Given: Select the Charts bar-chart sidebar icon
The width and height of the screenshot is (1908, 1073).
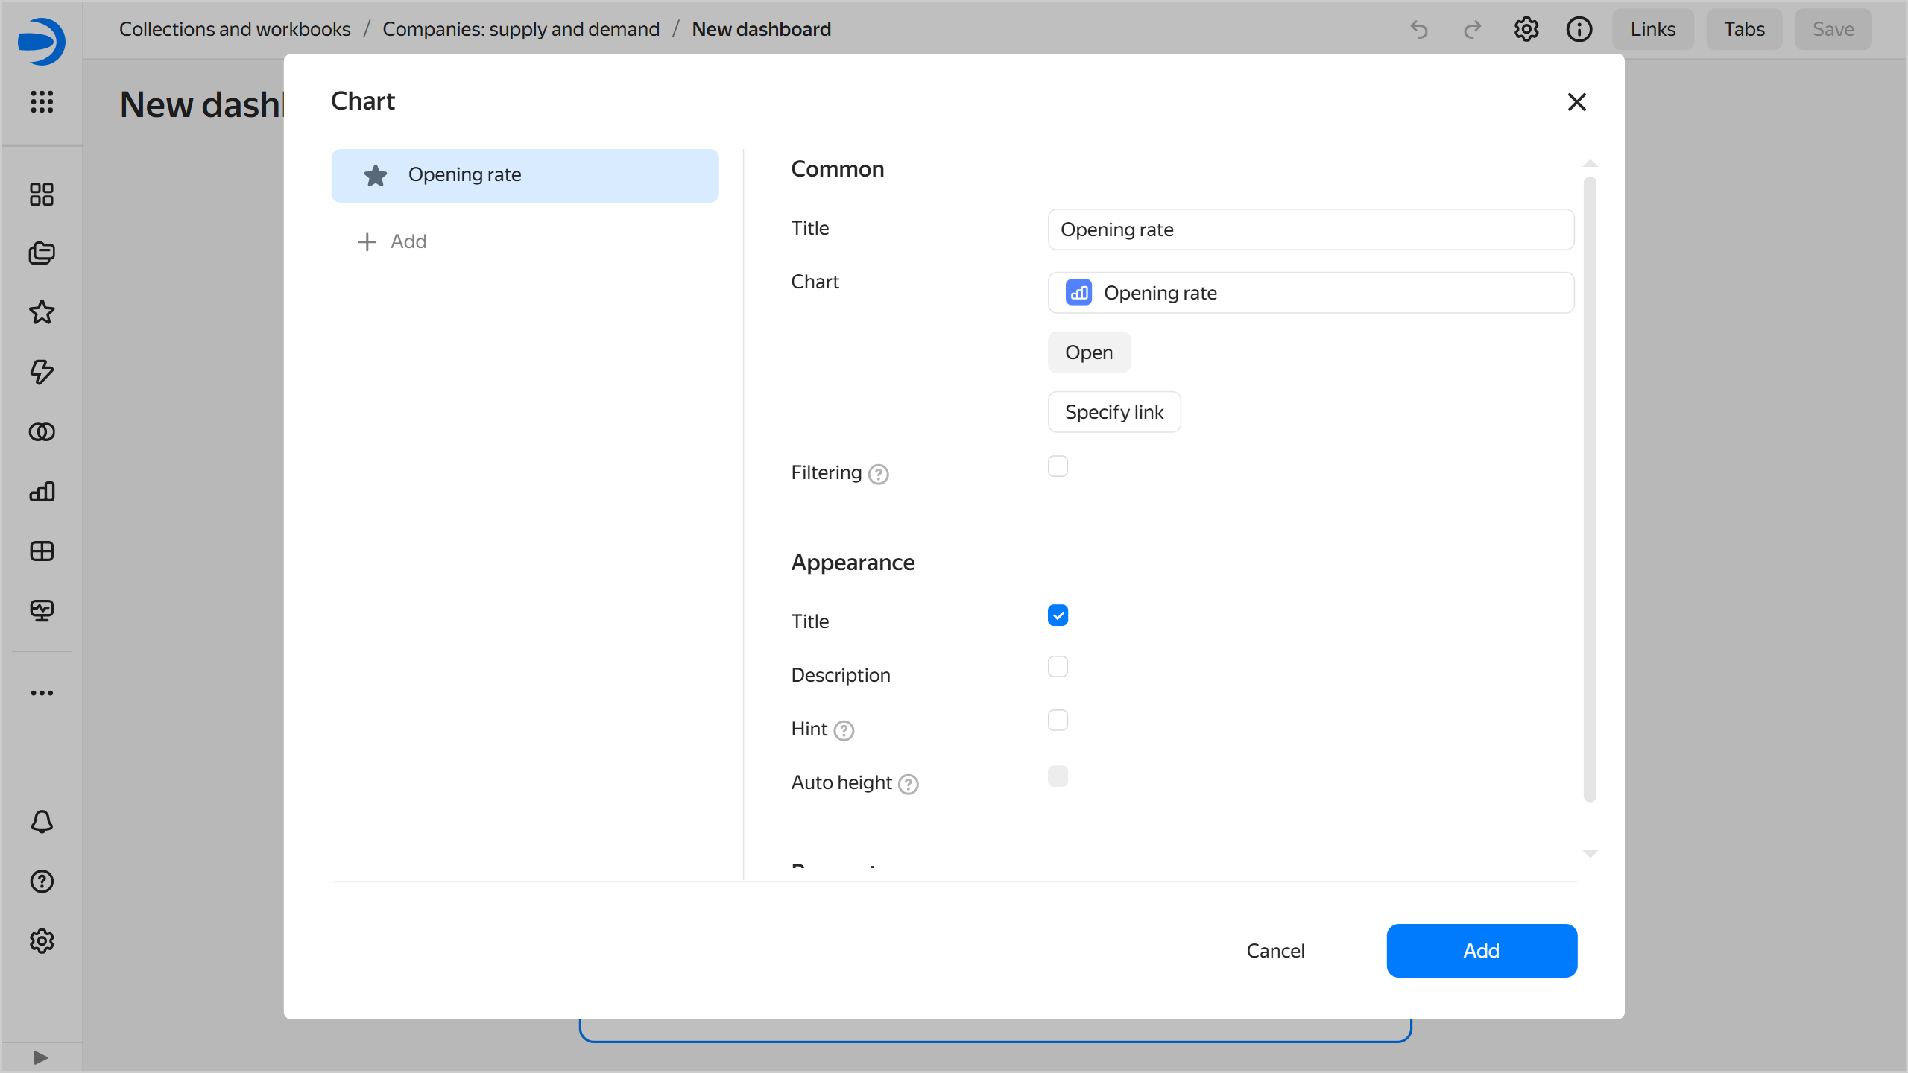Looking at the screenshot, I should [42, 491].
